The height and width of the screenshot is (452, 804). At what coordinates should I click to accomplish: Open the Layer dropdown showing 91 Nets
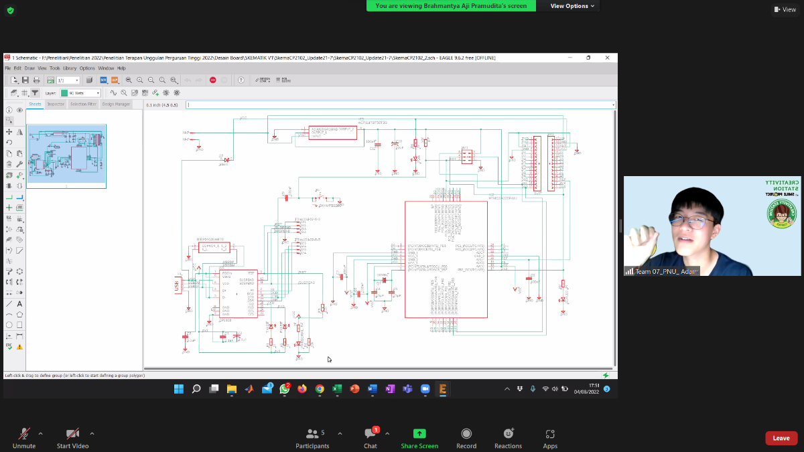point(80,93)
